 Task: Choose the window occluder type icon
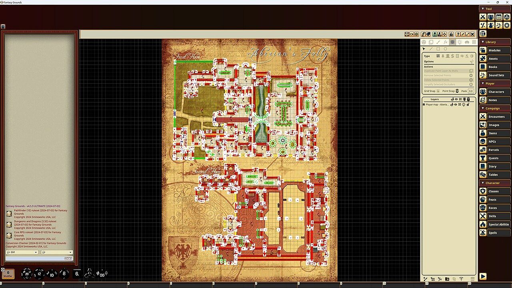pos(458,56)
